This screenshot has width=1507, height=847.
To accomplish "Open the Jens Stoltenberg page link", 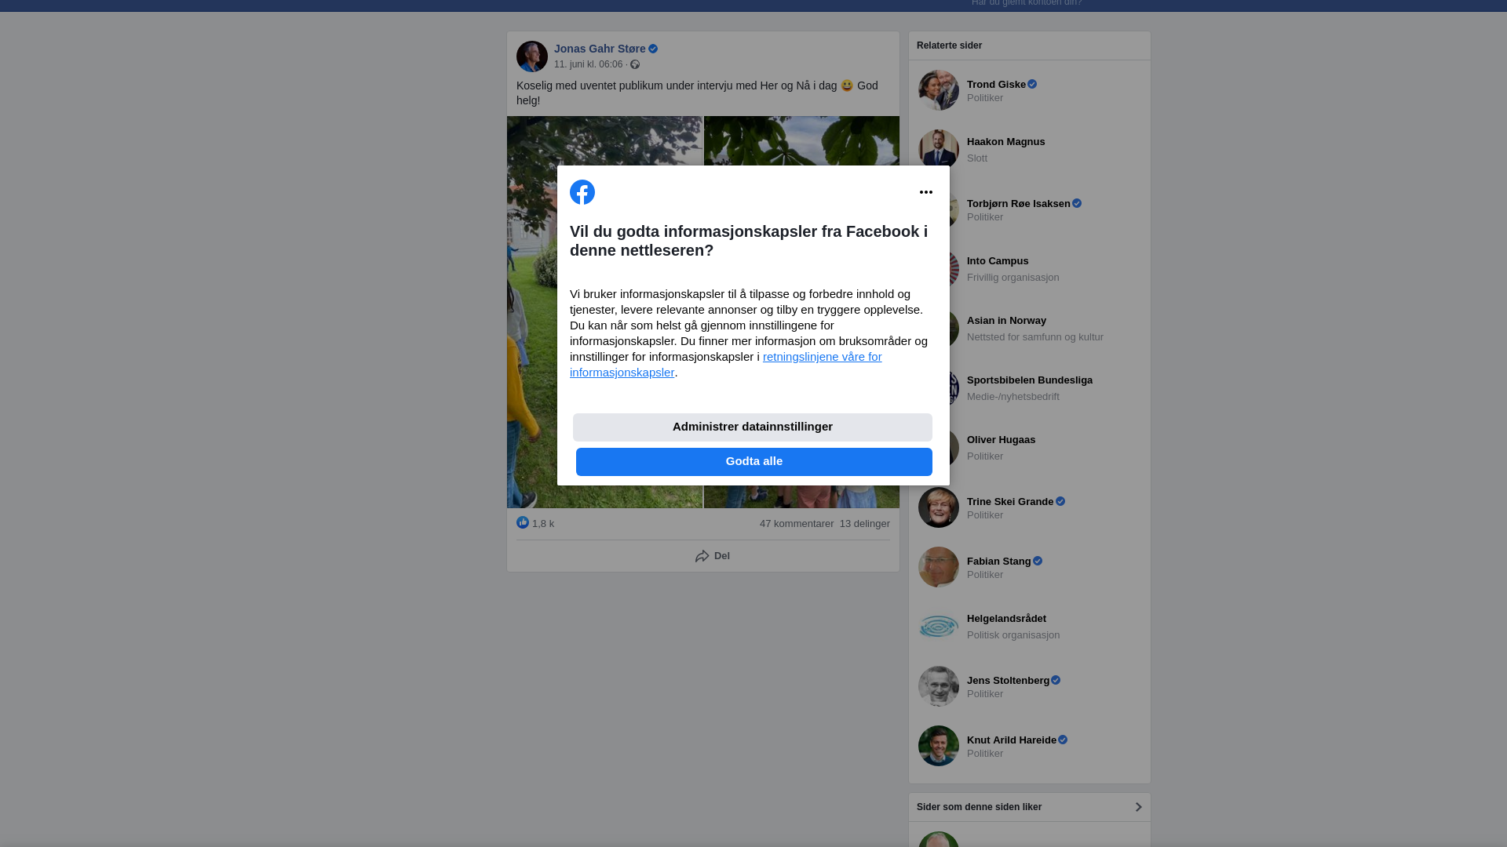I will (x=1008, y=681).
